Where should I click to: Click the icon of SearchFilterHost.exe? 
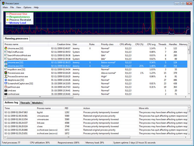[6, 59]
